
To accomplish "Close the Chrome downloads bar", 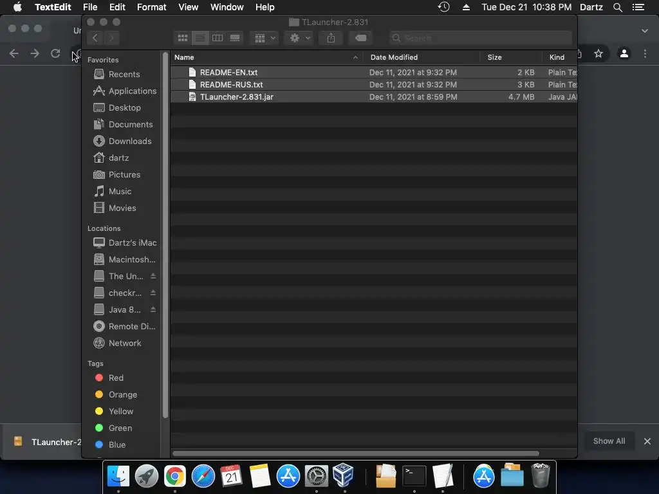I will (647, 441).
